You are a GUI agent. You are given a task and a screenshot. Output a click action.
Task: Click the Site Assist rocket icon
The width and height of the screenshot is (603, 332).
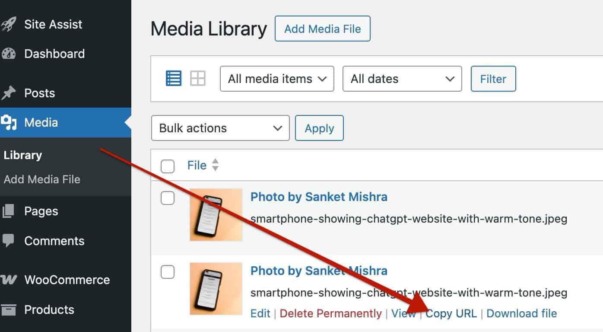9,24
